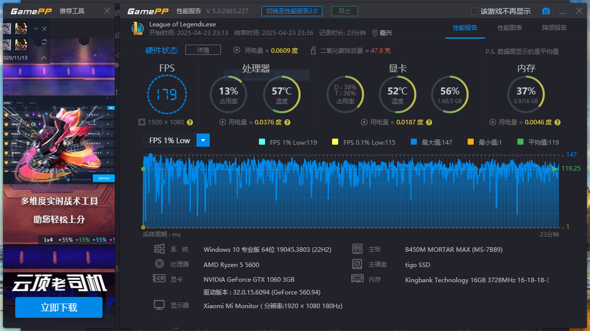Switch to the 降频报告 tab
This screenshot has width=590, height=331.
pos(554,28)
